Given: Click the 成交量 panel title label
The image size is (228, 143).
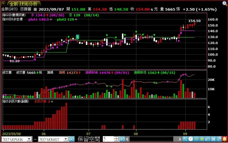Looking at the screenshot, I should tap(7, 73).
